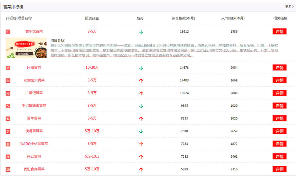296x176 pixels.
Task: View 详情 for 百年冒菜
Action: tap(279, 118)
